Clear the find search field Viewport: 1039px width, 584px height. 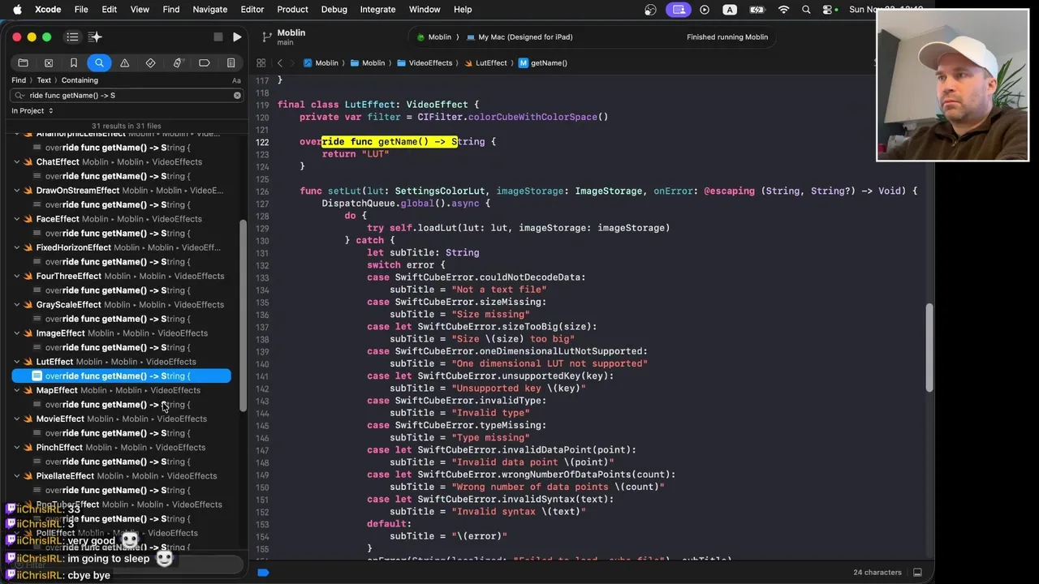click(x=237, y=95)
